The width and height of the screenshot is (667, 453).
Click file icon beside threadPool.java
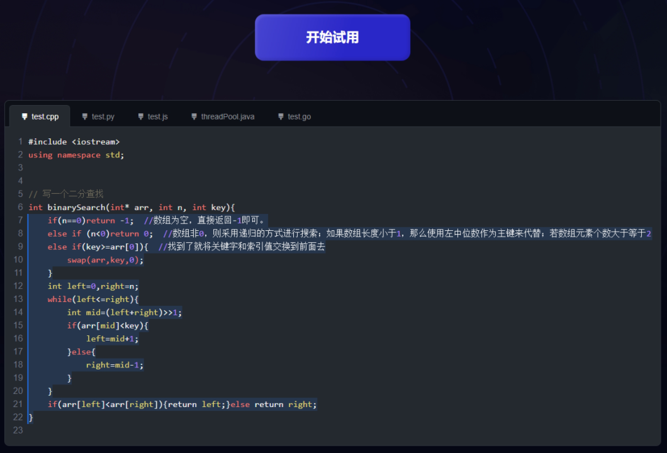194,117
